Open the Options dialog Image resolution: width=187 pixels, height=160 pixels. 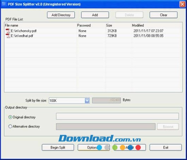tap(93, 148)
